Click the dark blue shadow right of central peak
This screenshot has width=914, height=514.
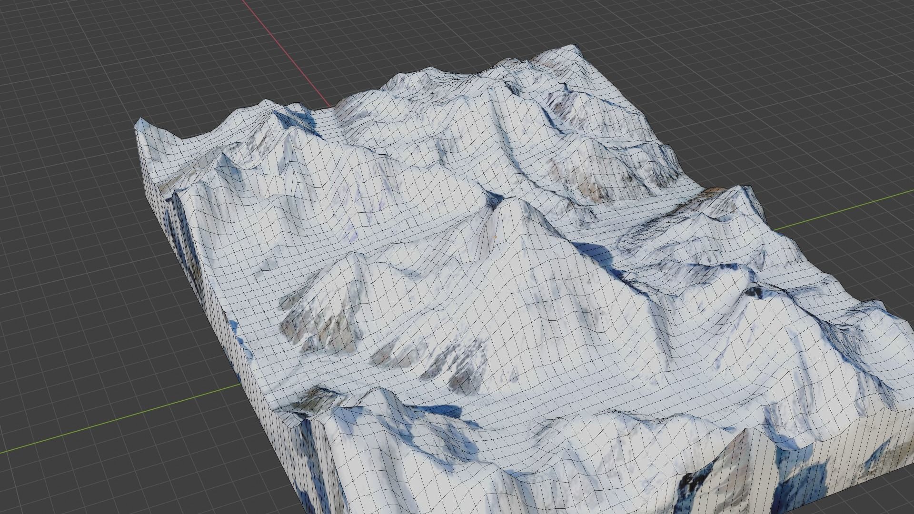coord(595,251)
